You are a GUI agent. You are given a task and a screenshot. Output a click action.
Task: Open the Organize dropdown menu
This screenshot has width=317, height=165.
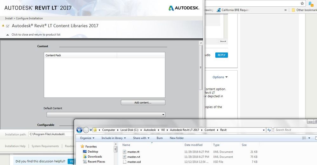coord(87,138)
